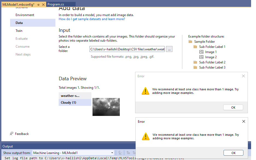Screen dimensions: 256x160
Task: Open the Show output from dropdown
Action: [112, 153]
